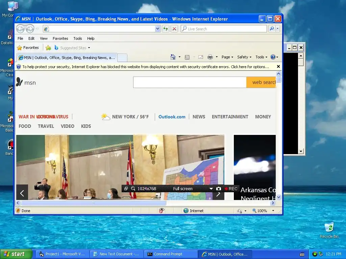Click the MSN logo
This screenshot has width=346, height=259.
tap(26, 82)
